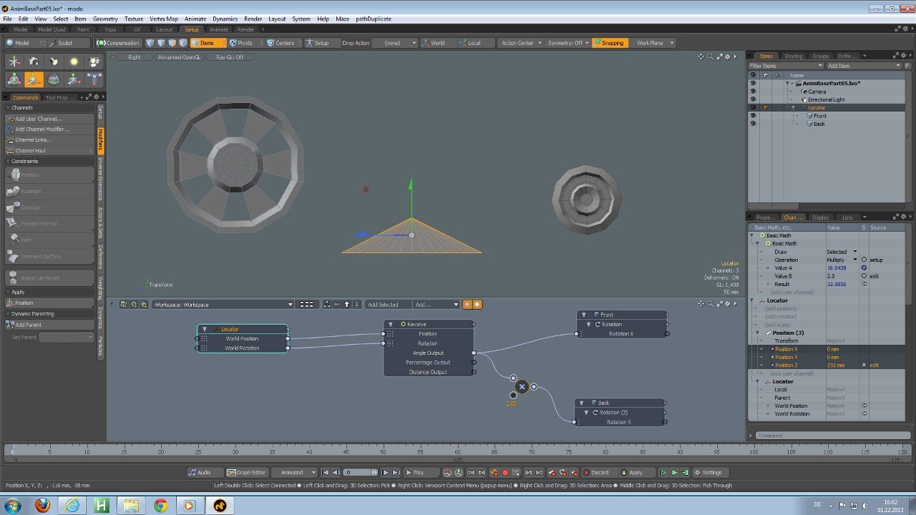Click the Right viewport view button
Image resolution: width=916 pixels, height=515 pixels.
pyautogui.click(x=134, y=57)
